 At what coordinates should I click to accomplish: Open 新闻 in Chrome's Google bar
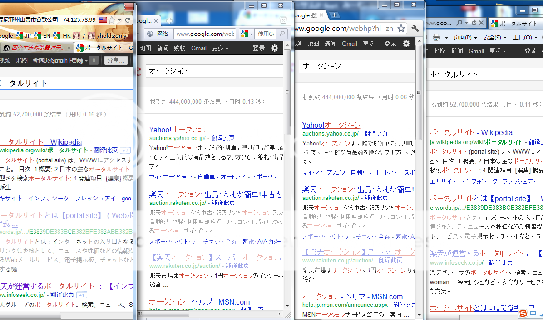(331, 44)
